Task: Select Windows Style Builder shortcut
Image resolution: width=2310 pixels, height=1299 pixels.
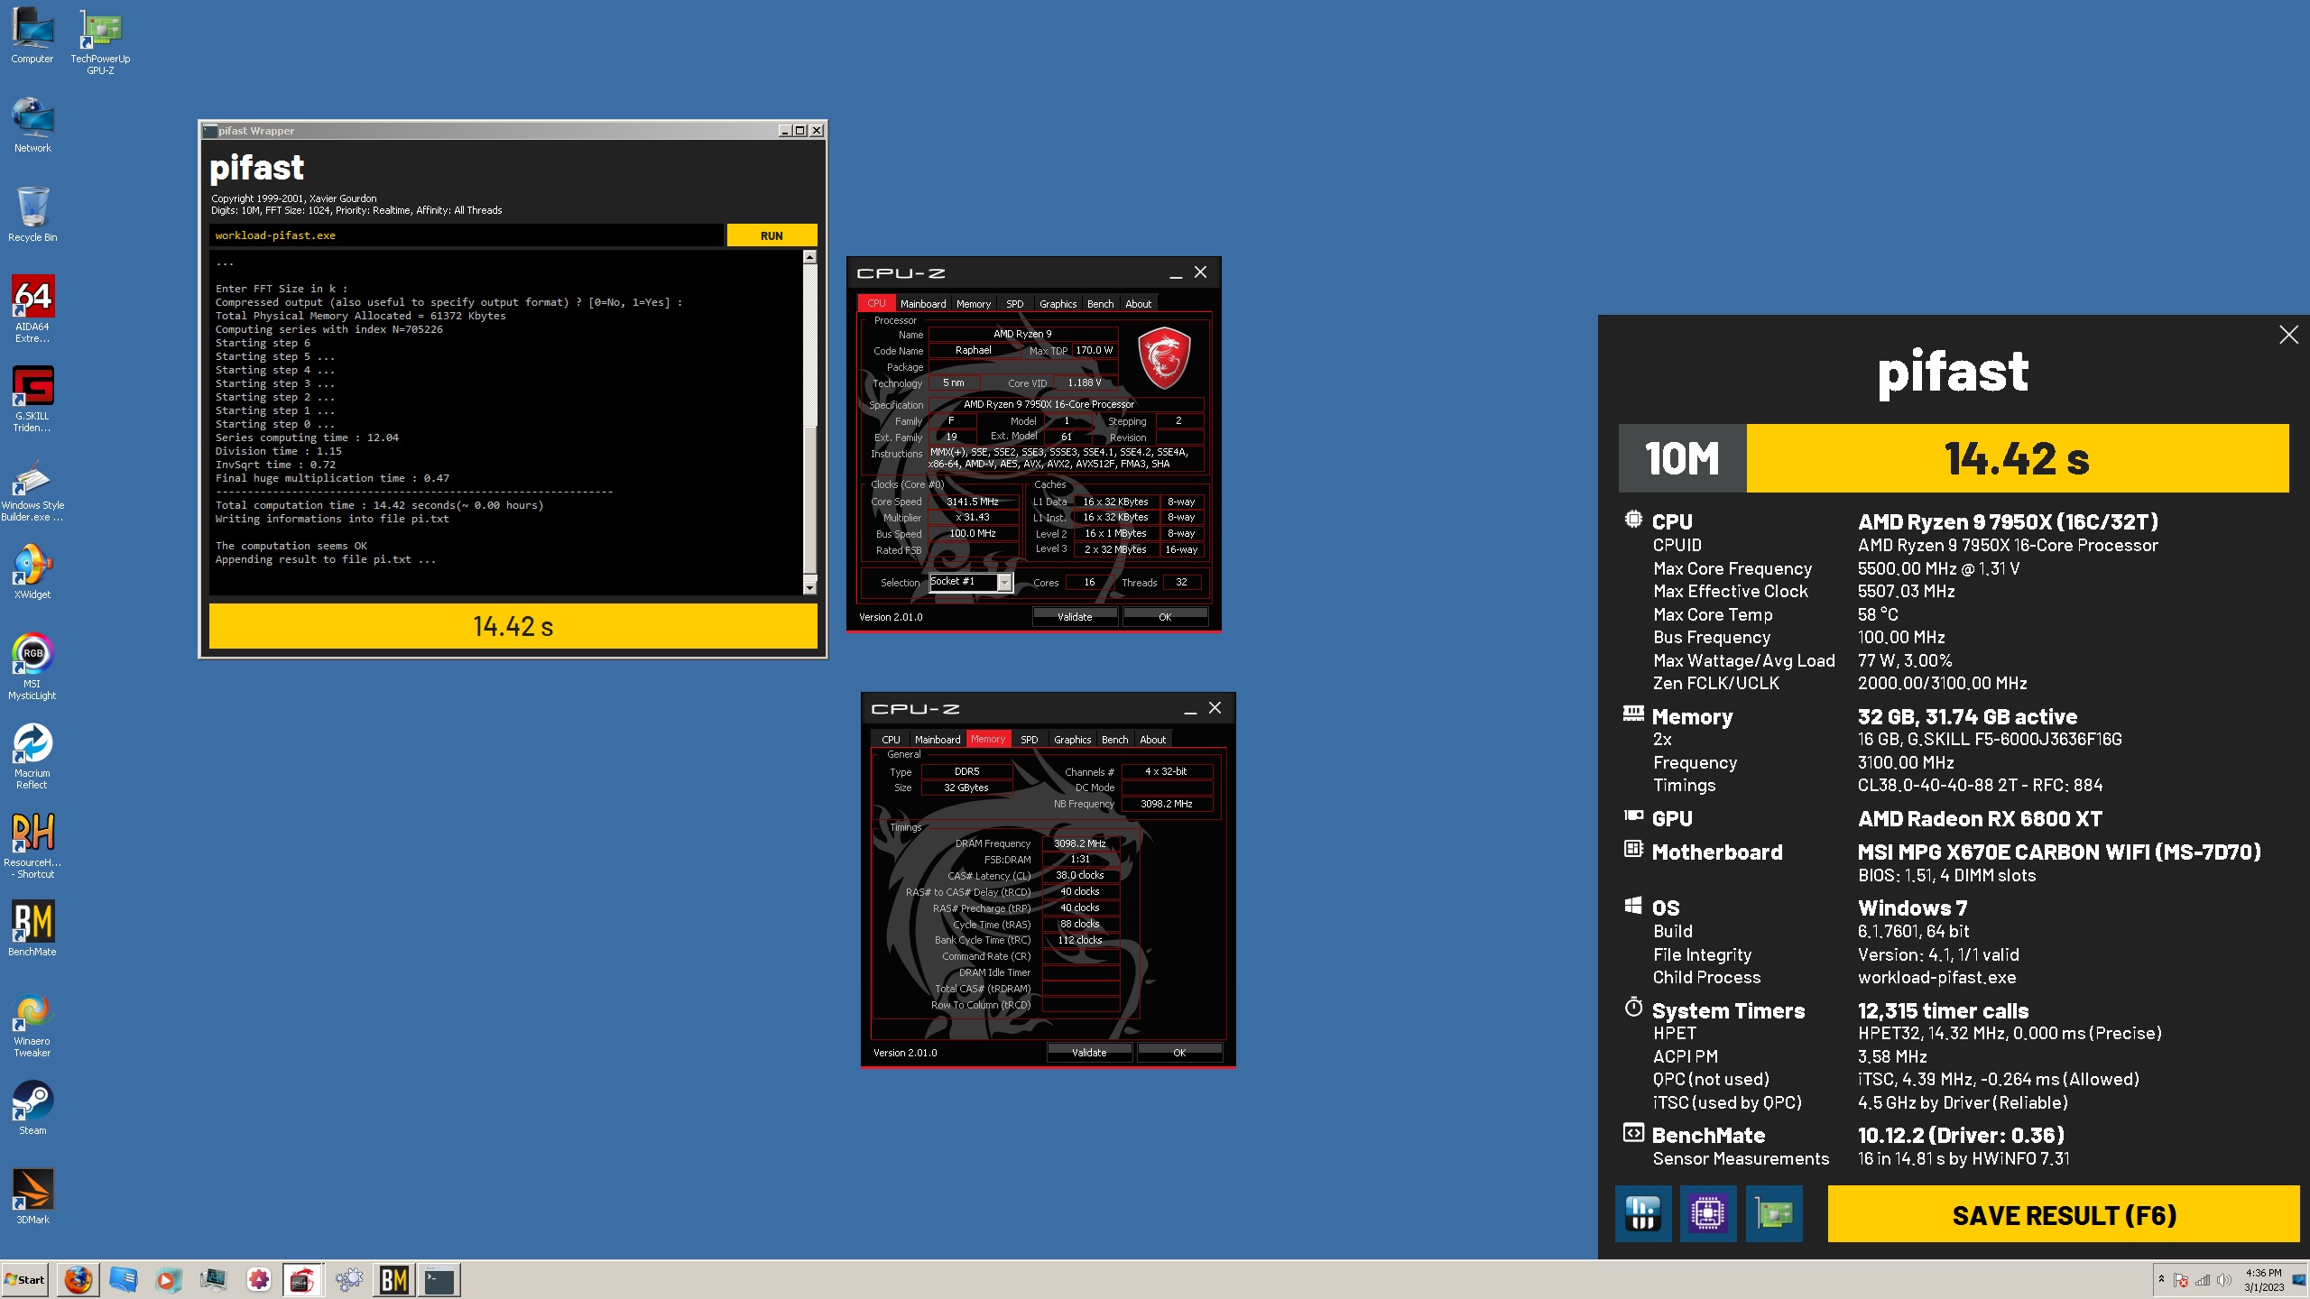Action: 32,490
